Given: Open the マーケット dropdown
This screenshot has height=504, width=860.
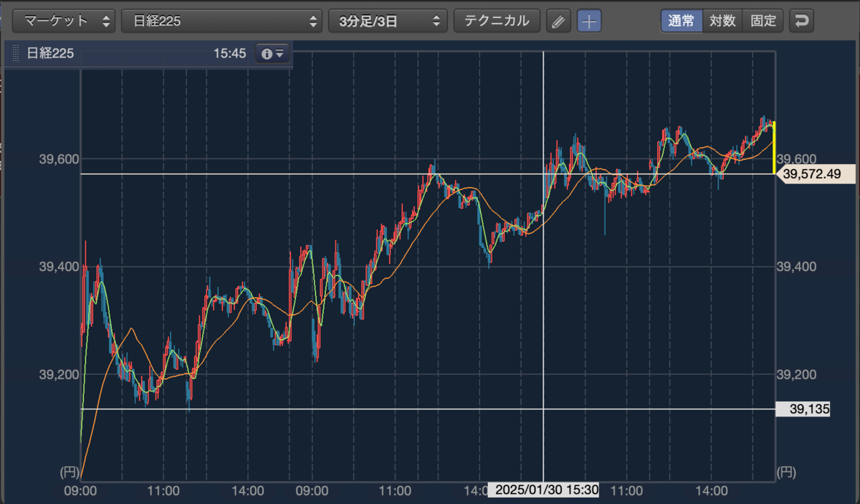Looking at the screenshot, I should 64,21.
